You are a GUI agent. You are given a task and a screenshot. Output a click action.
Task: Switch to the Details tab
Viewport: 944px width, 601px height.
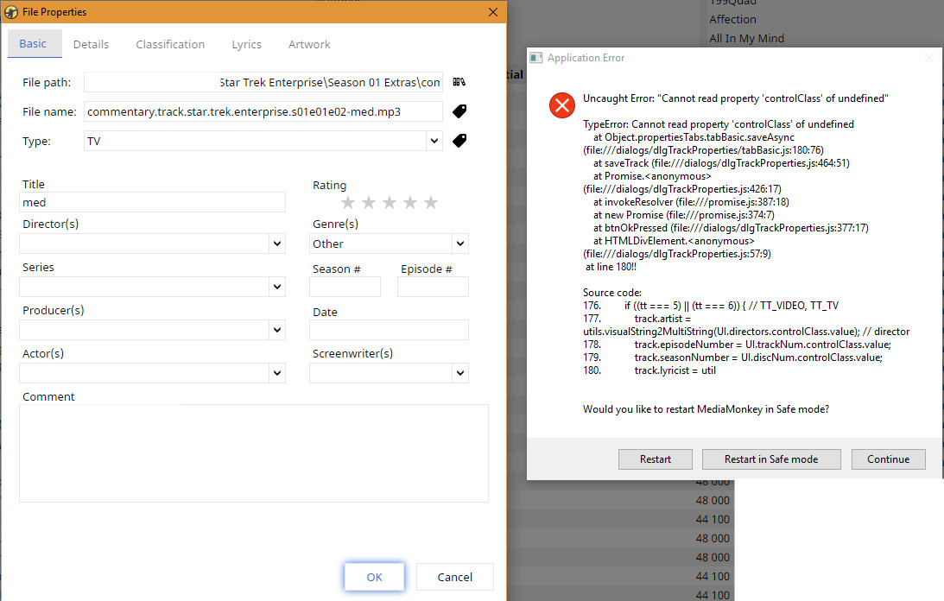coord(91,44)
